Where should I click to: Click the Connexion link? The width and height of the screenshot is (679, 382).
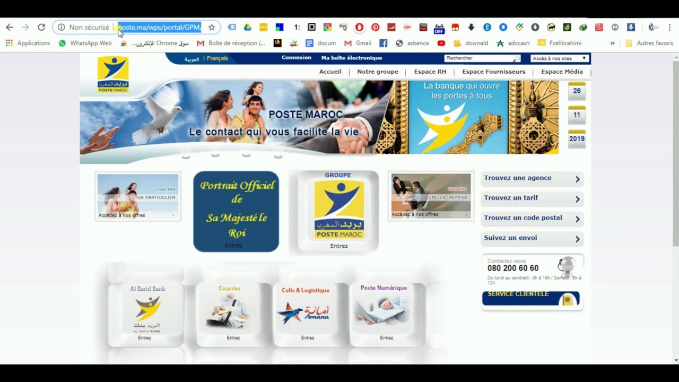(x=297, y=58)
